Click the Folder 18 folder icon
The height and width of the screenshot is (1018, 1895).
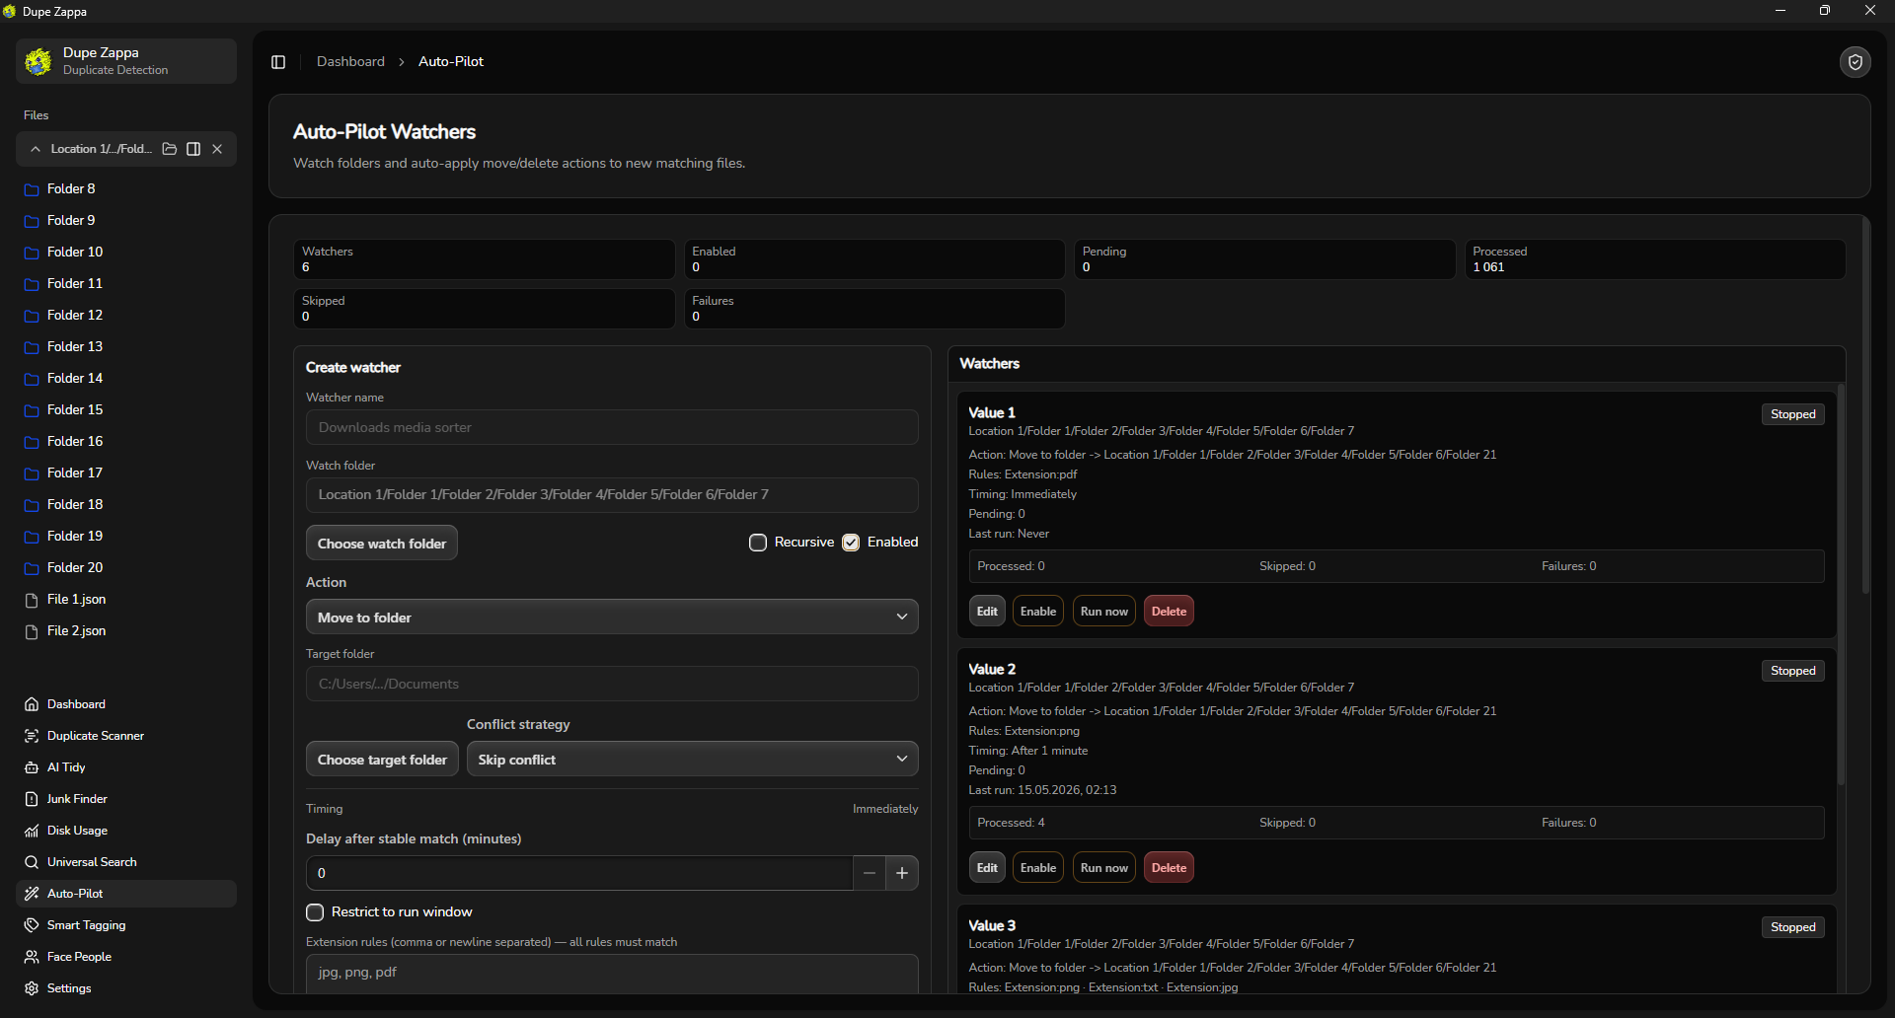click(x=32, y=505)
